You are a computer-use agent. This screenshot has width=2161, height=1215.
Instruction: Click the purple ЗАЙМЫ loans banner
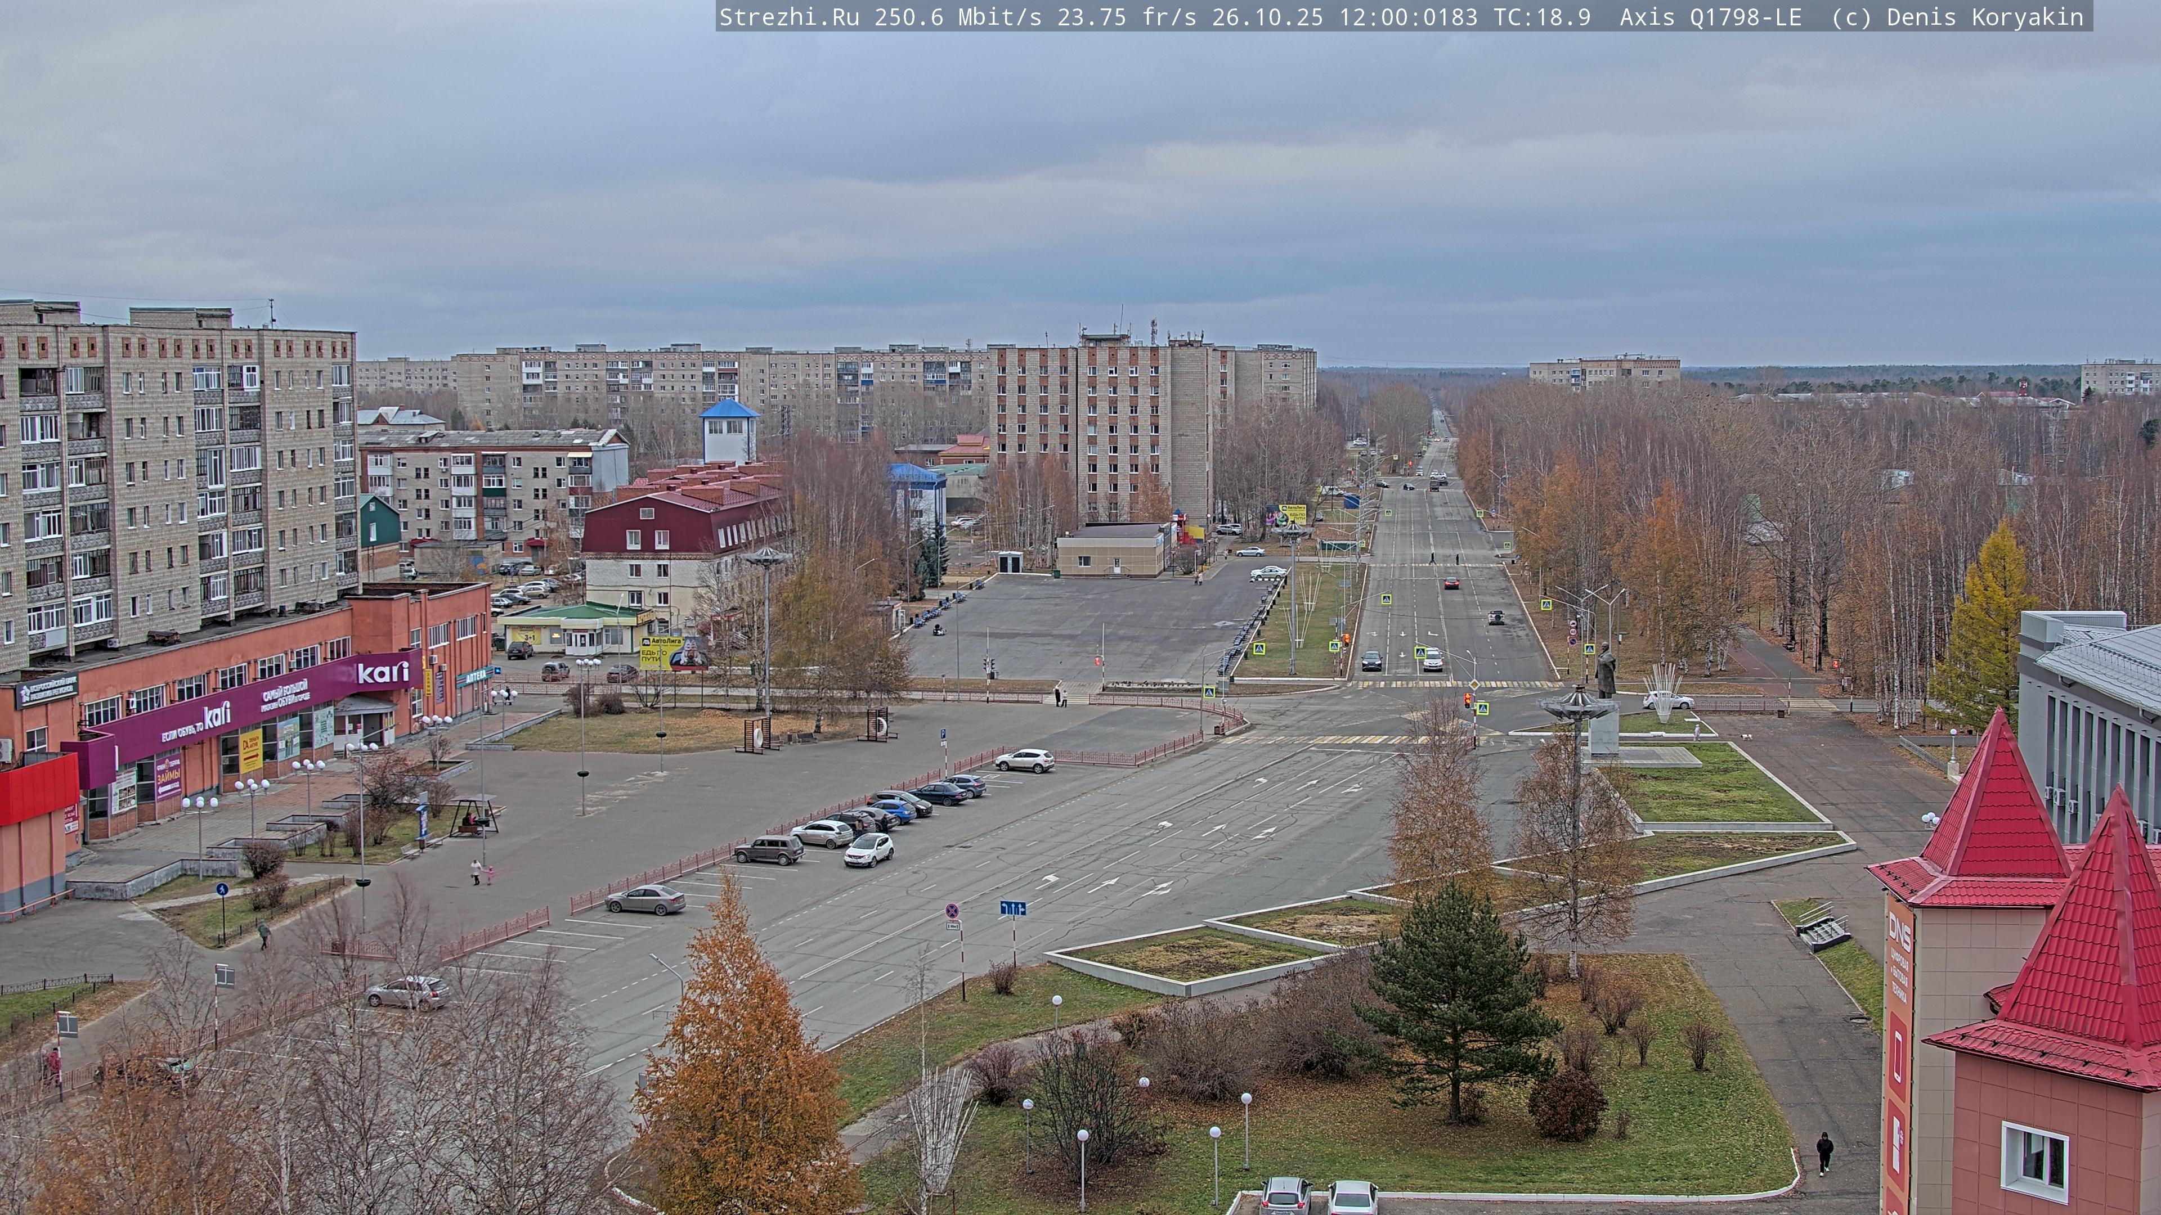pyautogui.click(x=168, y=776)
